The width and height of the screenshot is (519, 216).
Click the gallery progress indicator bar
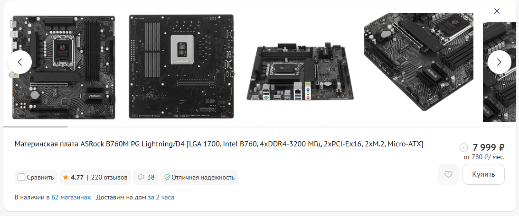coord(260,126)
